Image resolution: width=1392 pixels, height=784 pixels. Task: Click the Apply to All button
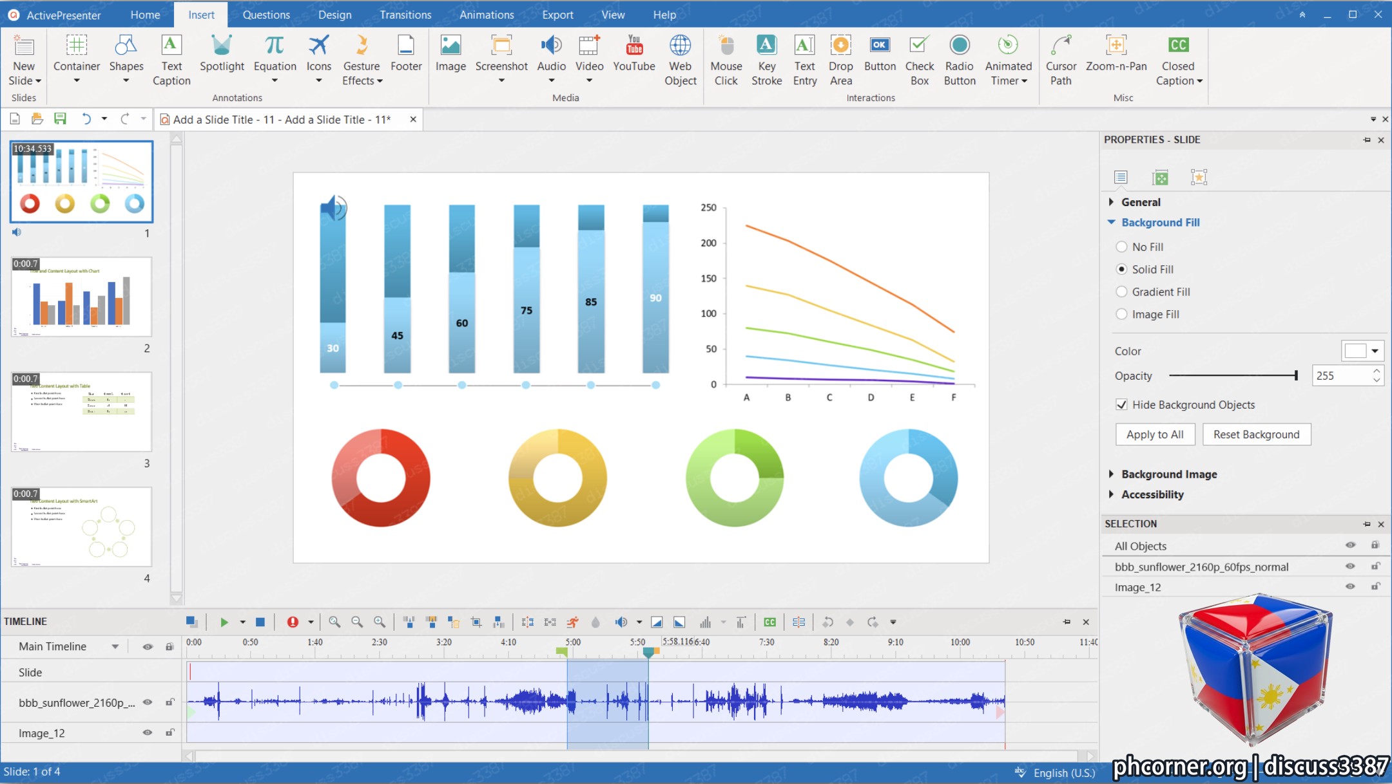click(1155, 434)
